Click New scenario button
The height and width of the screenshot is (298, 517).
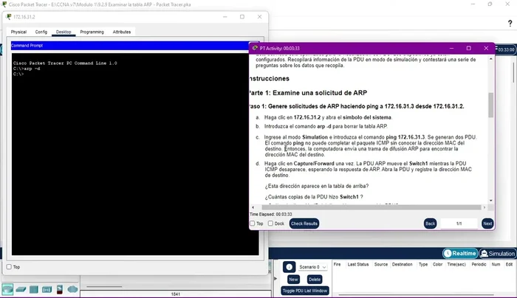click(x=293, y=280)
